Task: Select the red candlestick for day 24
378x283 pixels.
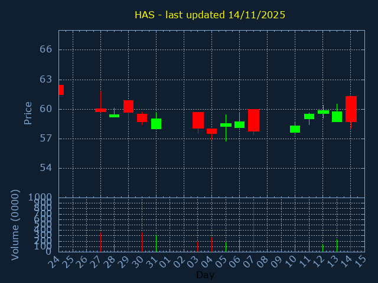Action: (x=61, y=90)
